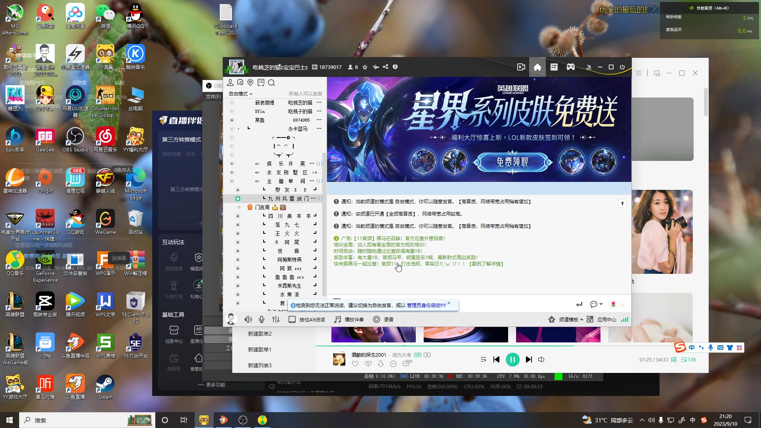Skip to the next track
Image resolution: width=761 pixels, height=428 pixels.
529,359
